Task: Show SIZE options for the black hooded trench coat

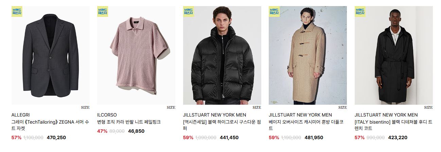Action: coord(428,108)
